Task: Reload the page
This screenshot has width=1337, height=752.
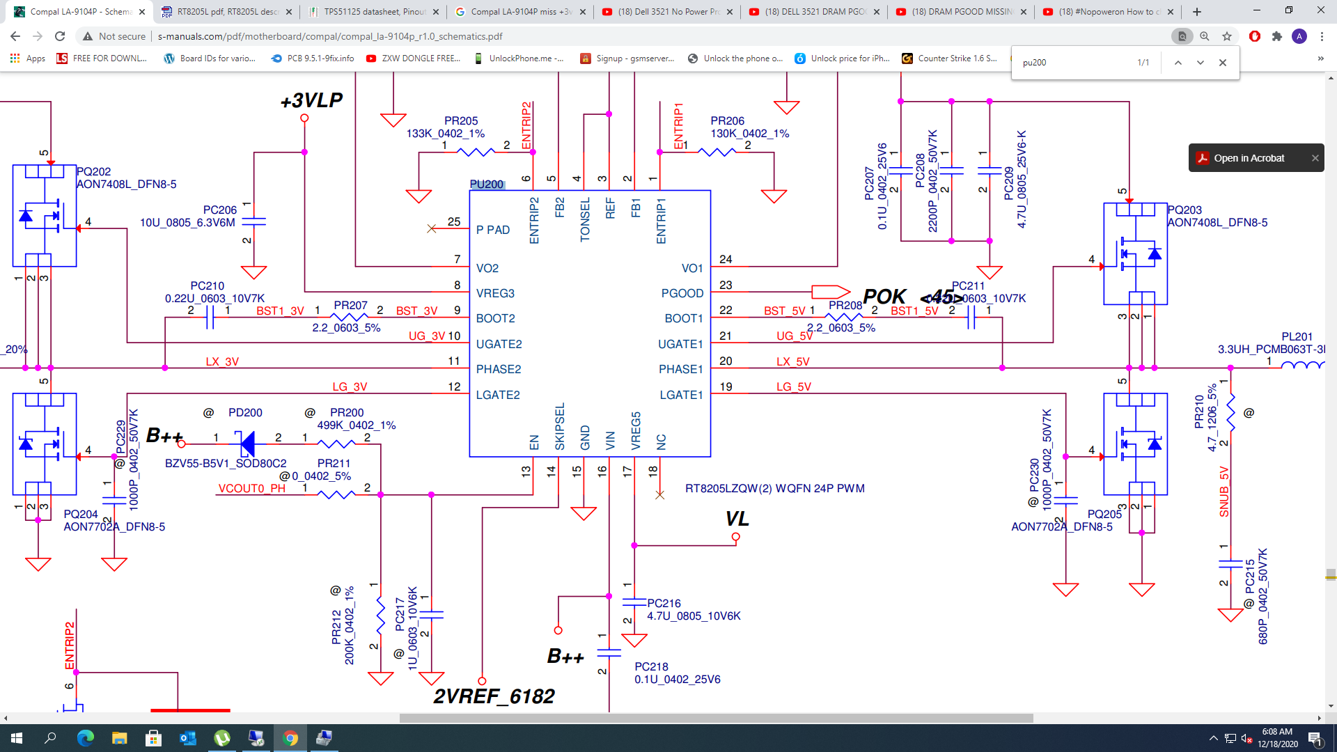Action: [60, 36]
